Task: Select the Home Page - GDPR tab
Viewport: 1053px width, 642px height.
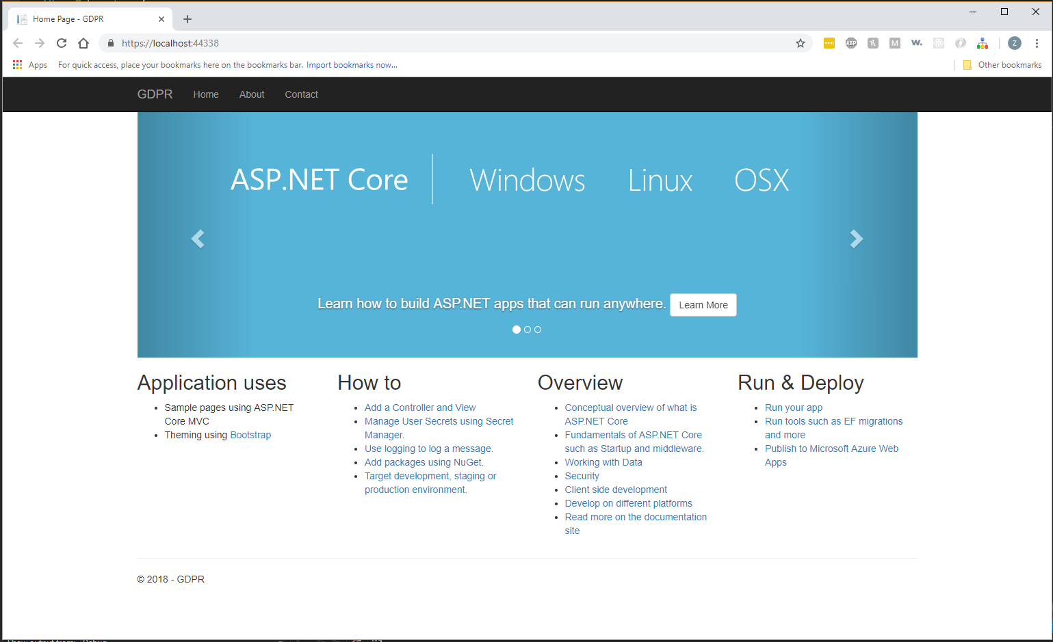Action: point(90,19)
